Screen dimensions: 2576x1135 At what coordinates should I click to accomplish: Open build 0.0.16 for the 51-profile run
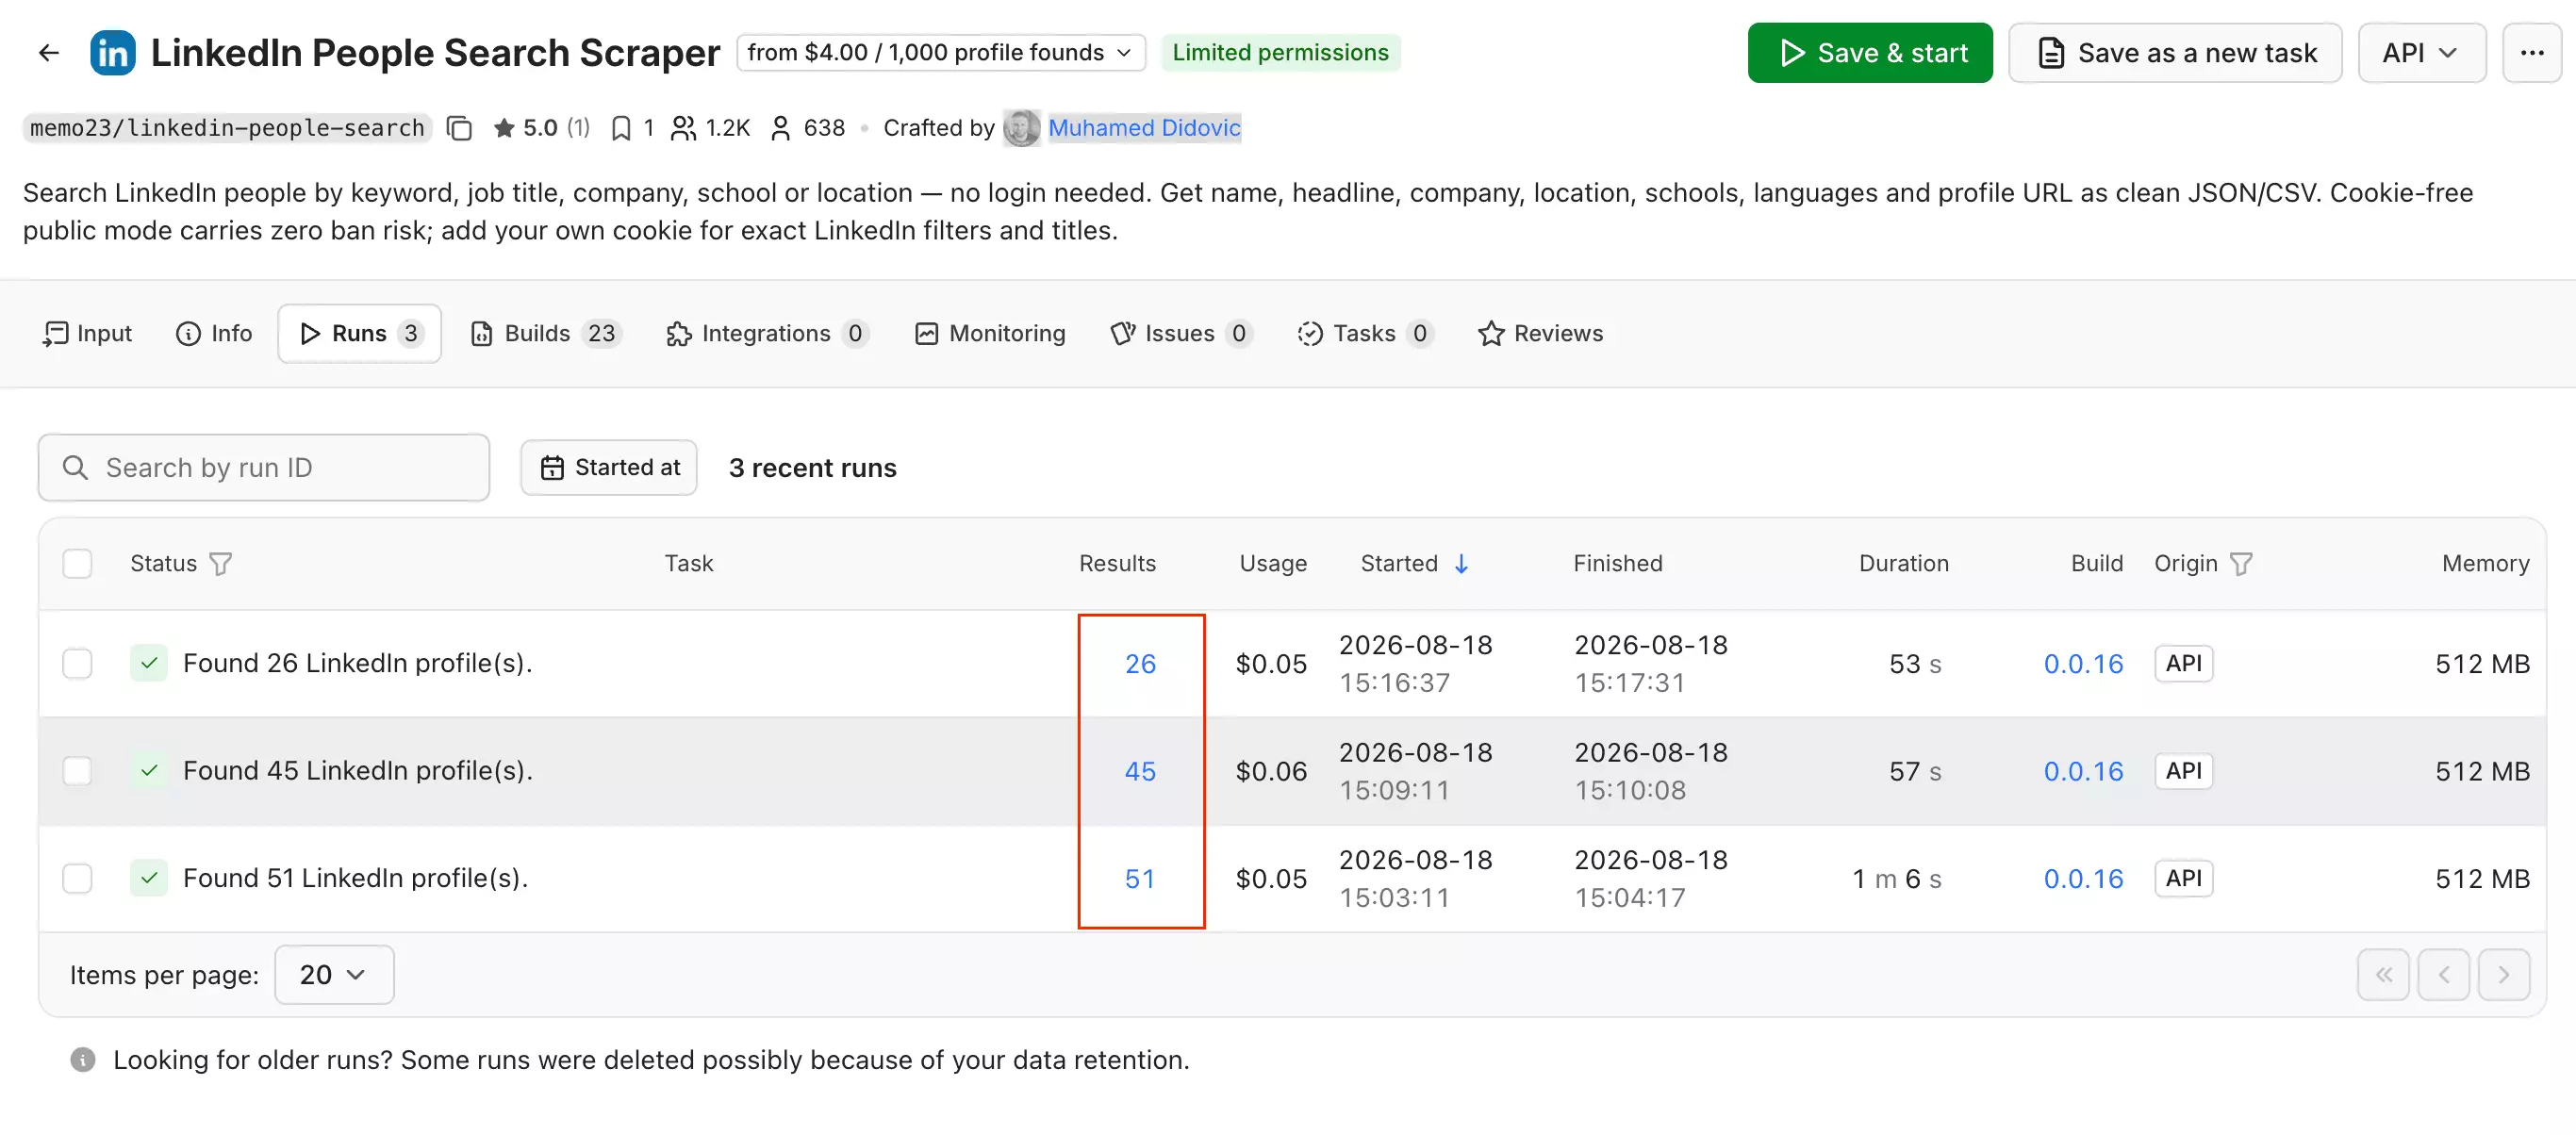pyautogui.click(x=2083, y=879)
